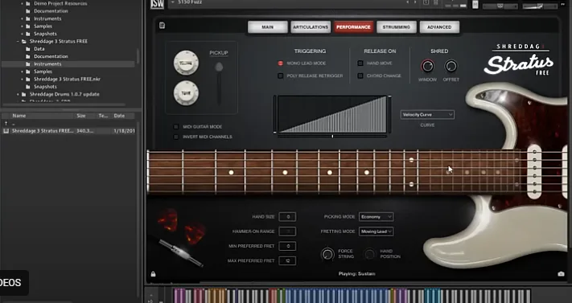This screenshot has height=303, width=572.
Task: Click the upper pickup volume knob
Action: point(186,63)
